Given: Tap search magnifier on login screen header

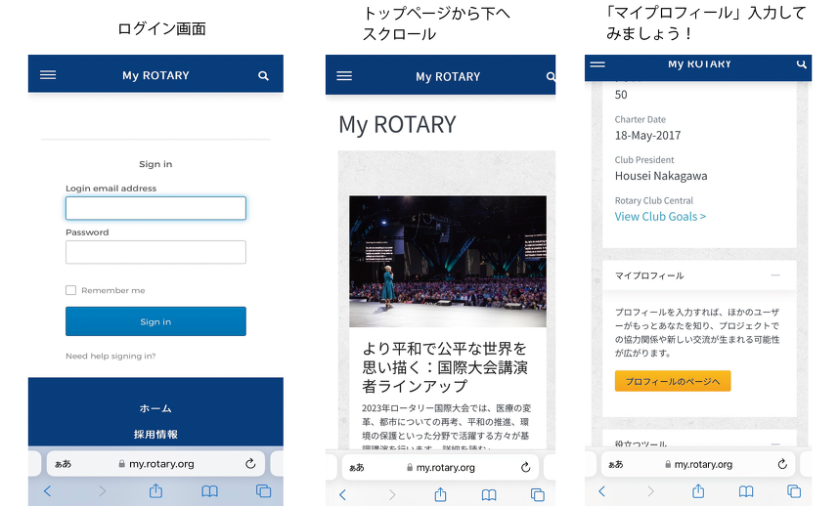Looking at the screenshot, I should 263,75.
